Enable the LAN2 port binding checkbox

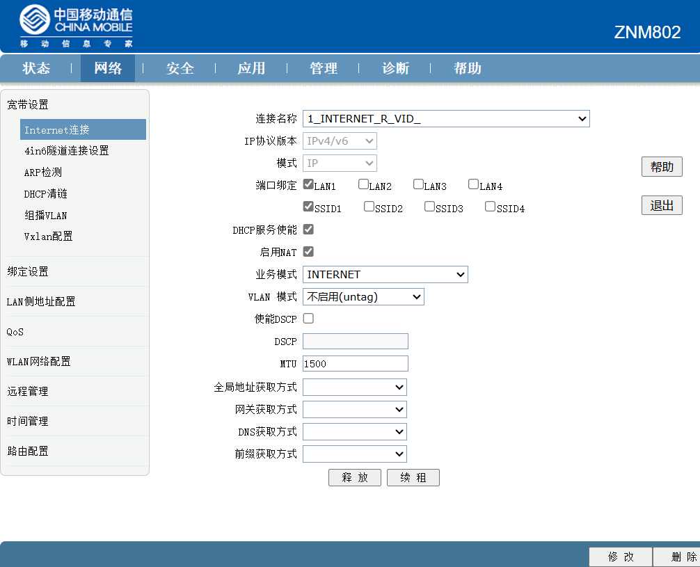pos(363,183)
